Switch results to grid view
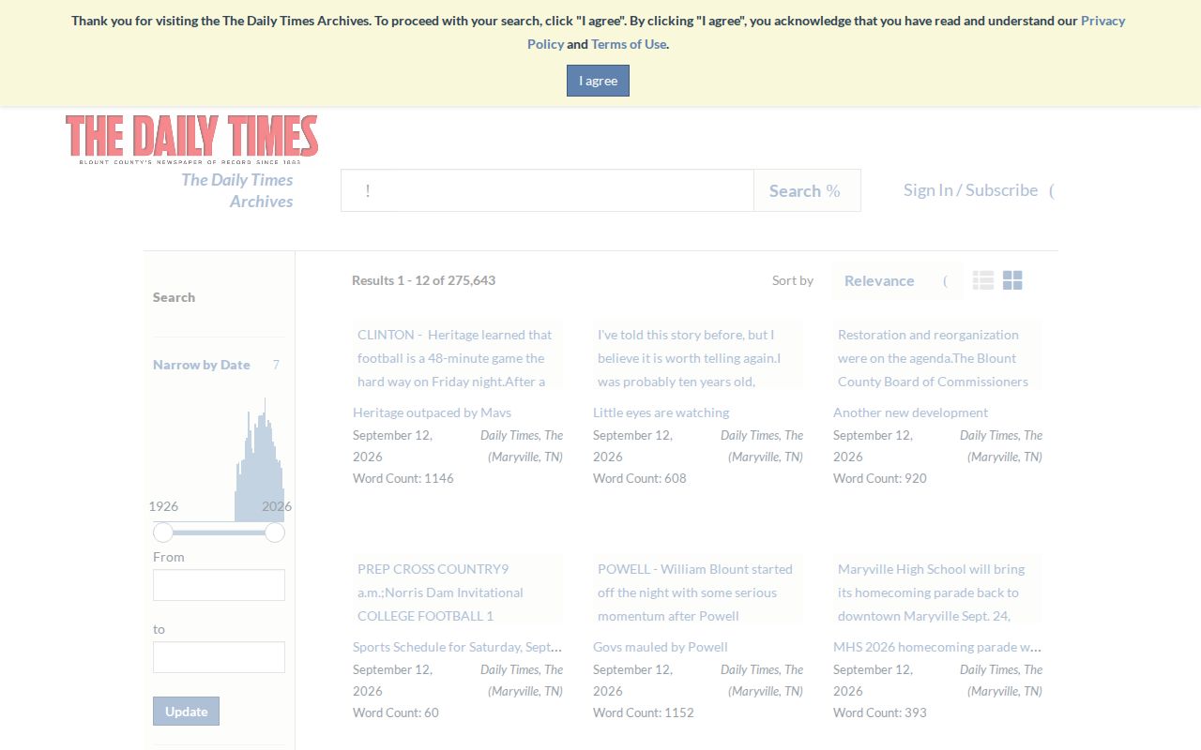 coord(1012,280)
